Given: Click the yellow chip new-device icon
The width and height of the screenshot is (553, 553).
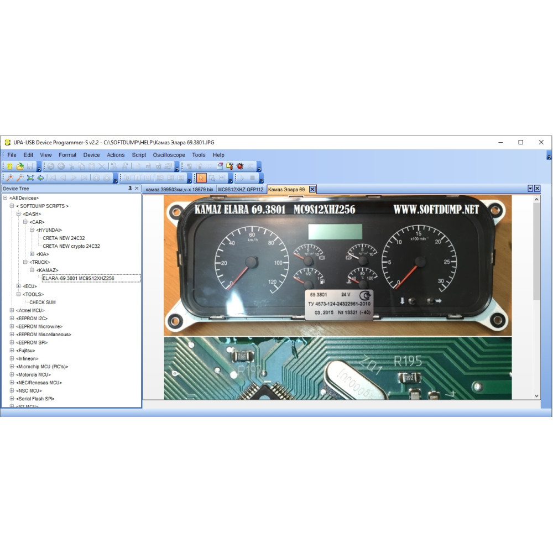Looking at the screenshot, I should (9, 166).
